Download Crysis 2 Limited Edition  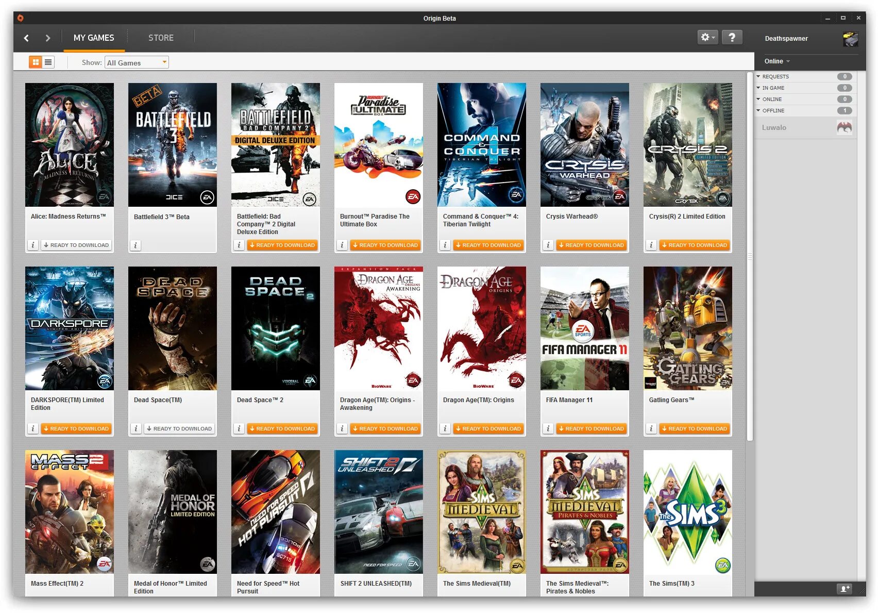tap(695, 245)
